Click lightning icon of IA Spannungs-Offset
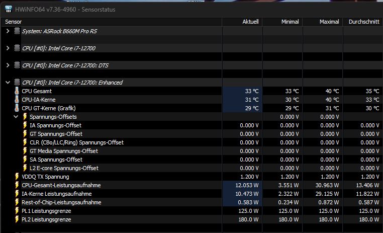Viewport: 383px width, 233px height. 25,125
